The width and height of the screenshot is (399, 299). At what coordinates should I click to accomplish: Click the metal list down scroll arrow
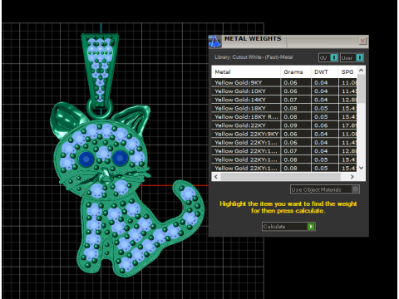coord(361,168)
